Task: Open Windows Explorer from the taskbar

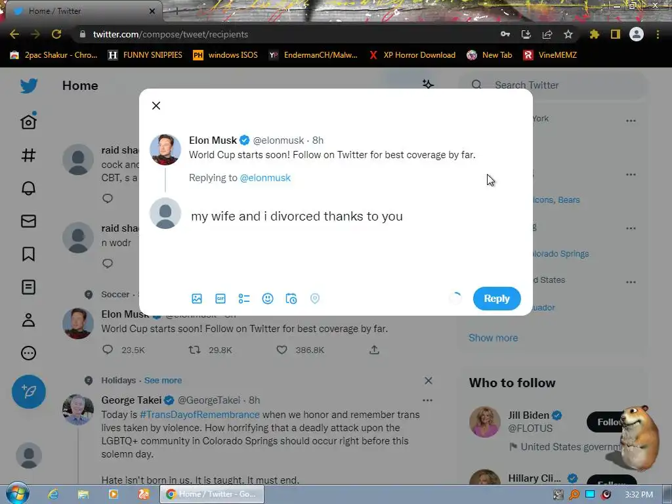Action: 83,494
